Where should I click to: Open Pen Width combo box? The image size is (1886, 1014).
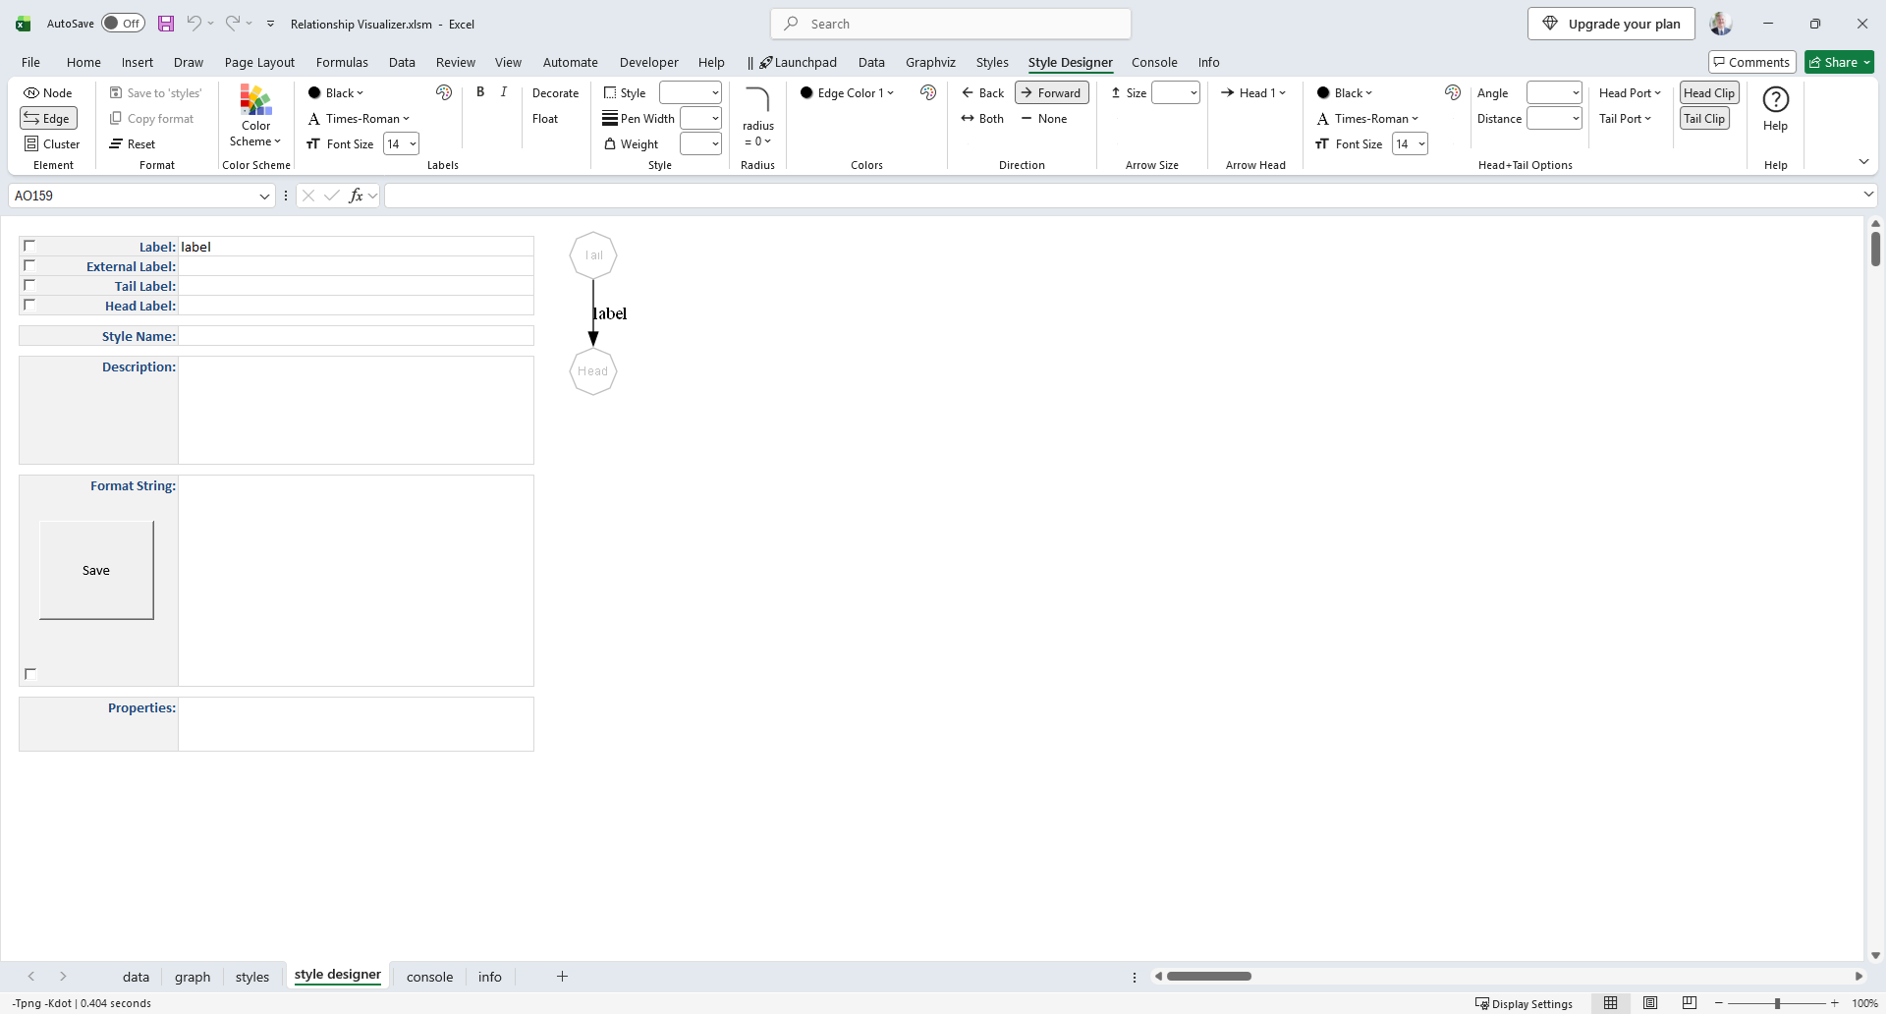click(x=701, y=118)
